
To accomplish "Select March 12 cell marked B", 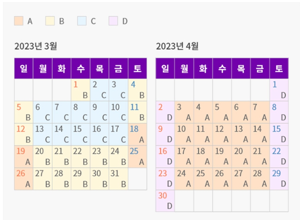I will (24, 134).
